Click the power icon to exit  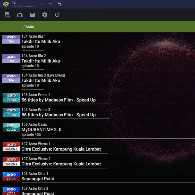pyautogui.click(x=57, y=15)
